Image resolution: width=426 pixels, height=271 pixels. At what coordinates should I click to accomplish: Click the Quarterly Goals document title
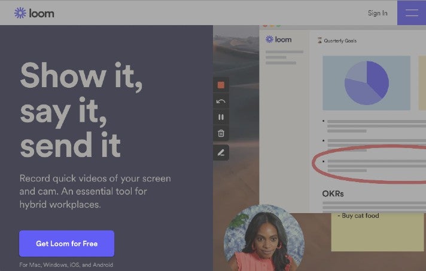340,41
